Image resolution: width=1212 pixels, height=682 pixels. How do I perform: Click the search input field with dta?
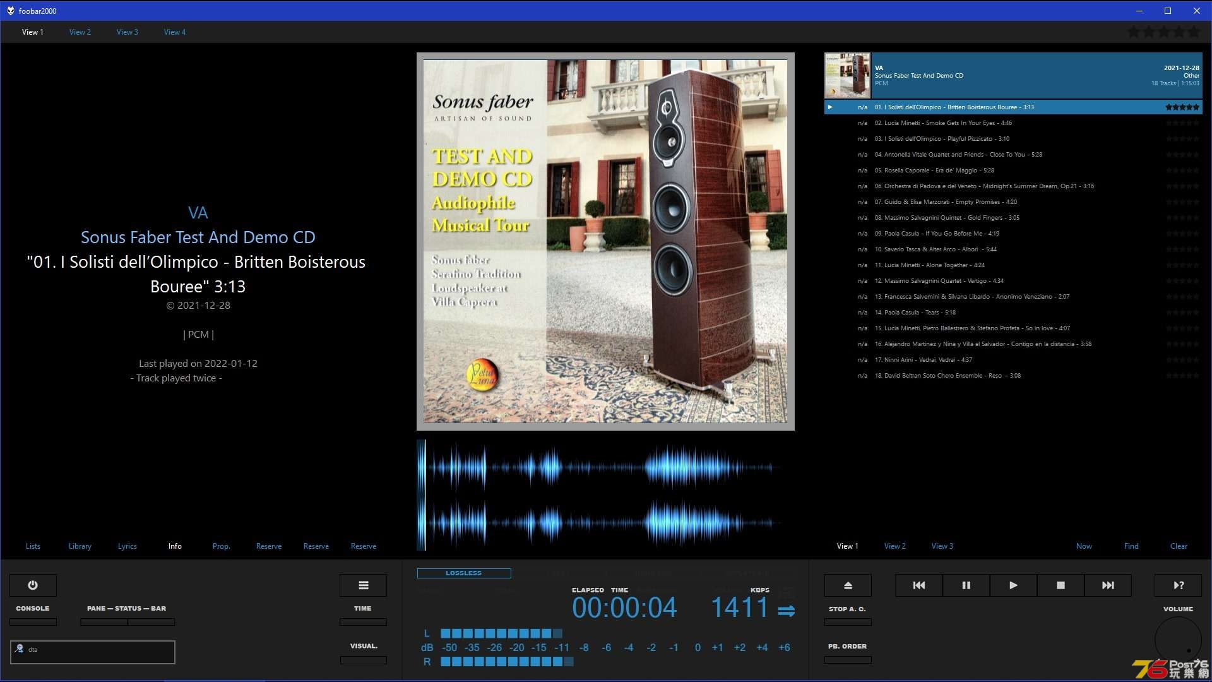(x=93, y=652)
